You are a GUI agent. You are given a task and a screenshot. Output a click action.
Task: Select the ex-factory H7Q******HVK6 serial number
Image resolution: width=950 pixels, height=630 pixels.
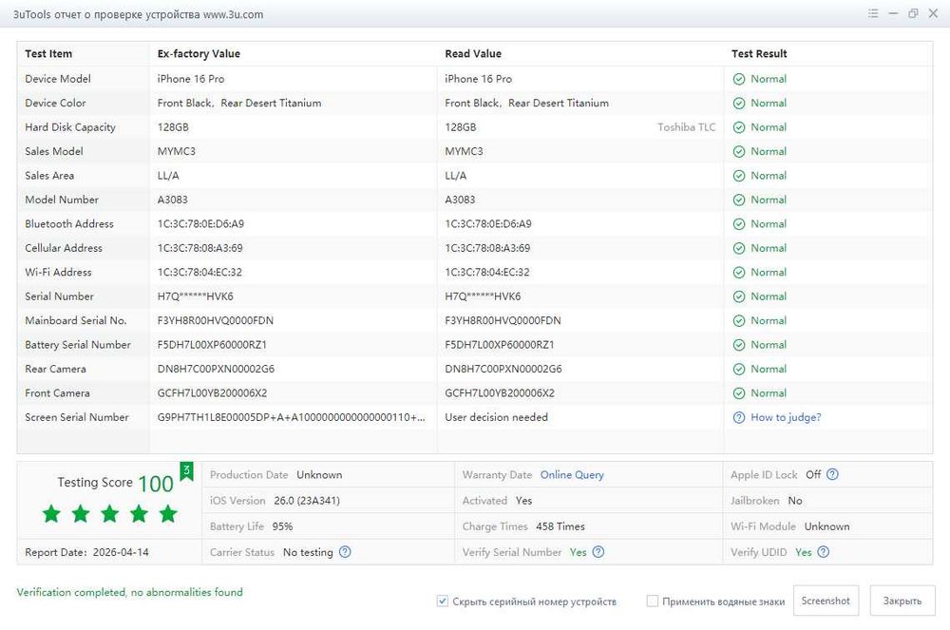[195, 296]
